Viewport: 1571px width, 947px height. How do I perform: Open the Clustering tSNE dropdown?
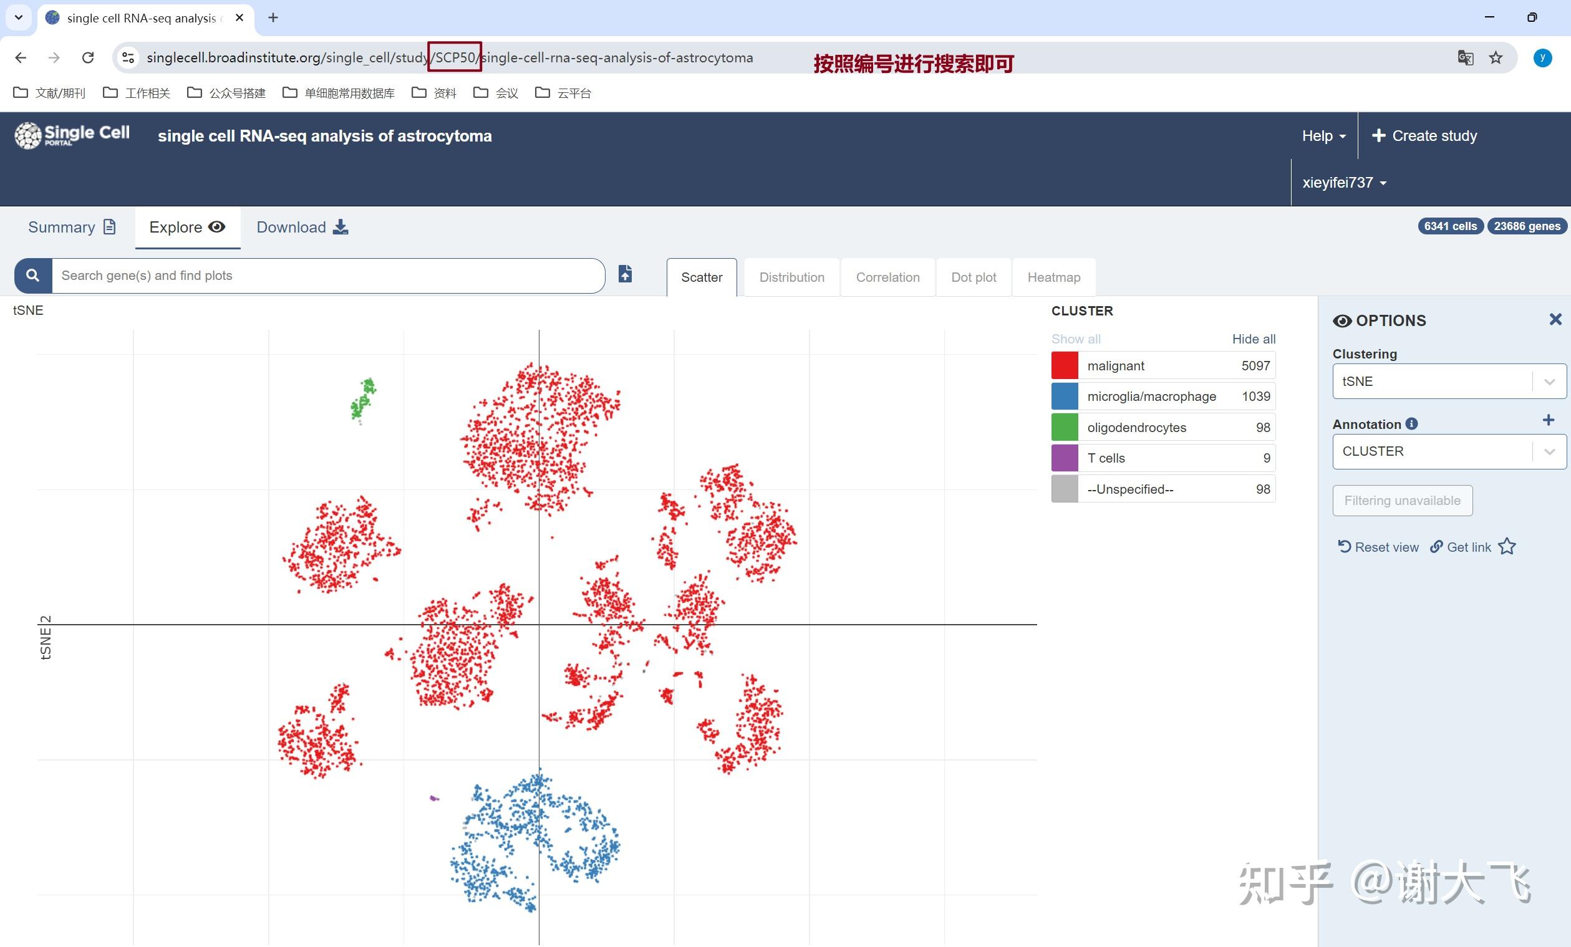pos(1449,381)
